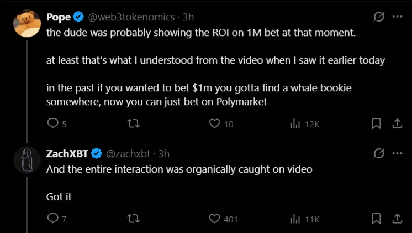Reply to Pope's tweet
The image size is (412, 233).
tap(53, 124)
